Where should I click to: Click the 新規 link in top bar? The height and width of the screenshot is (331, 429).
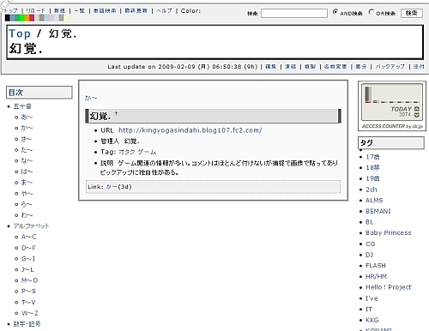59,10
